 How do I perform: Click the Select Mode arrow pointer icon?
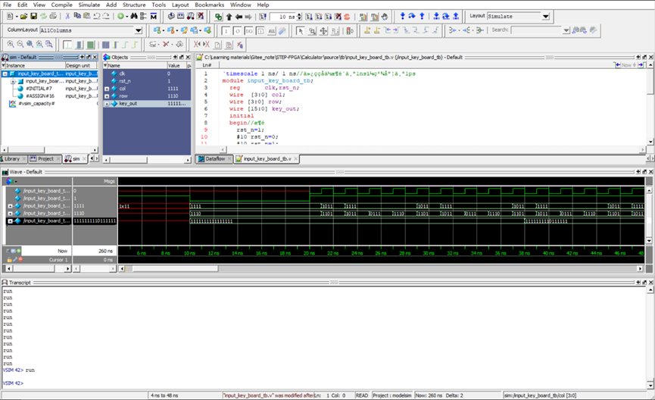coord(300,31)
